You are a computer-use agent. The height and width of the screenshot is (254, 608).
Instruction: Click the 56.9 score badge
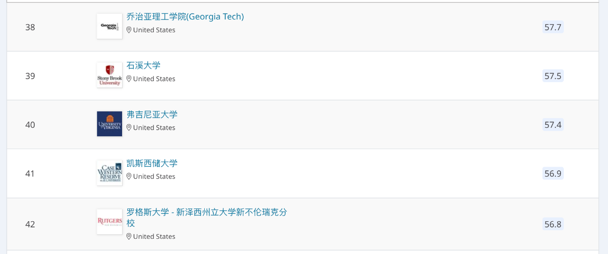[x=553, y=174]
